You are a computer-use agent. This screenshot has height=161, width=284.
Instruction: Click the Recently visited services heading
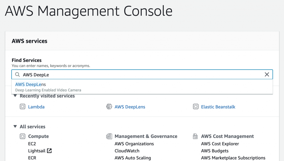coord(47,96)
